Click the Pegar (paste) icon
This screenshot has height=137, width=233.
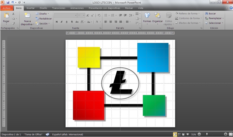[x=6, y=16]
